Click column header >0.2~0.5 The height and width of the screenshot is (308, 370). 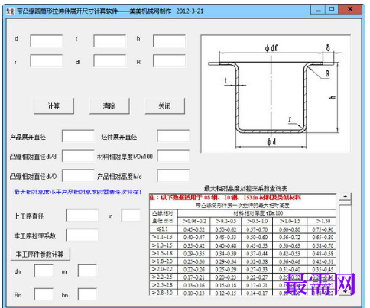pyautogui.click(x=226, y=221)
